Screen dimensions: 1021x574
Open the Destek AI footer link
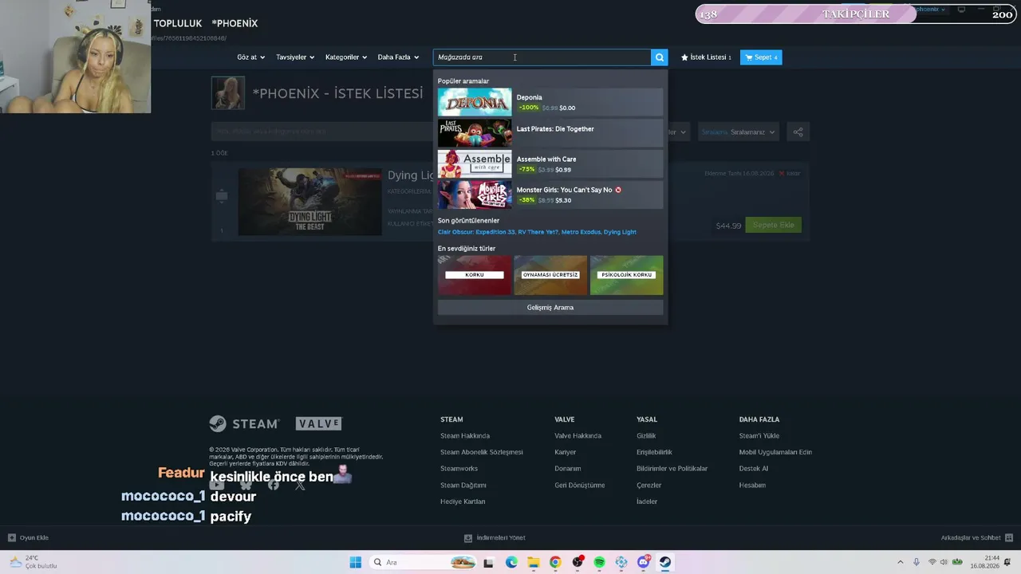(754, 469)
